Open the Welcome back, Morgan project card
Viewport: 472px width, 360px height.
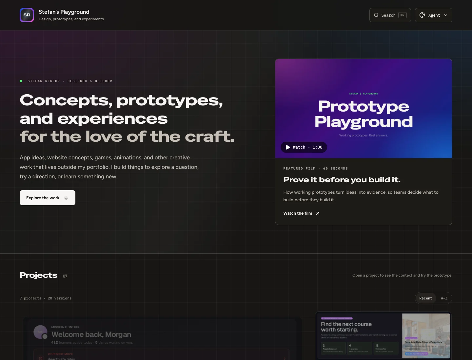162,338
